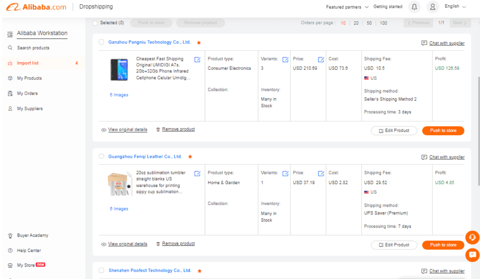
Task: Edit variants for the sublimation tumbler
Action: pyautogui.click(x=285, y=173)
